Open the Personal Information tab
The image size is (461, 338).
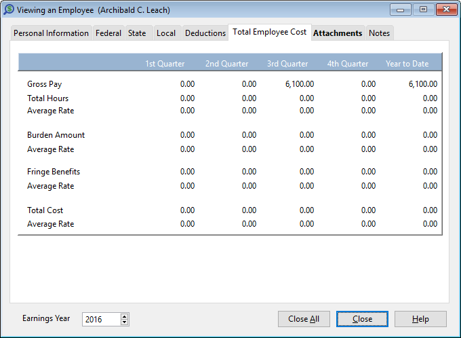tap(51, 33)
